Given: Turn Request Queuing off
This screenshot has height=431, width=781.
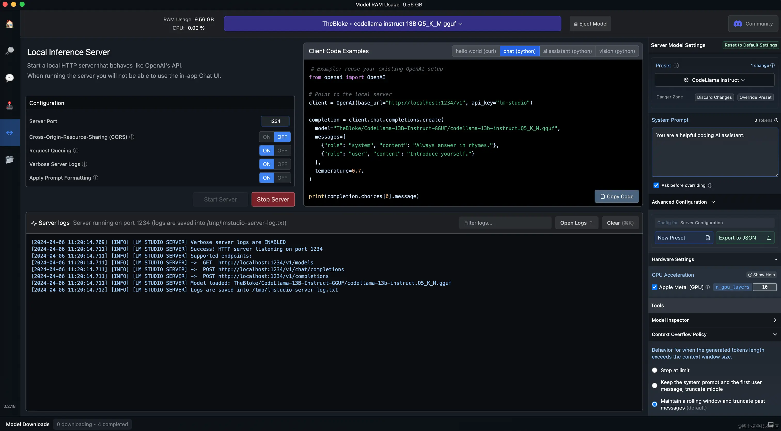Looking at the screenshot, I should [282, 150].
